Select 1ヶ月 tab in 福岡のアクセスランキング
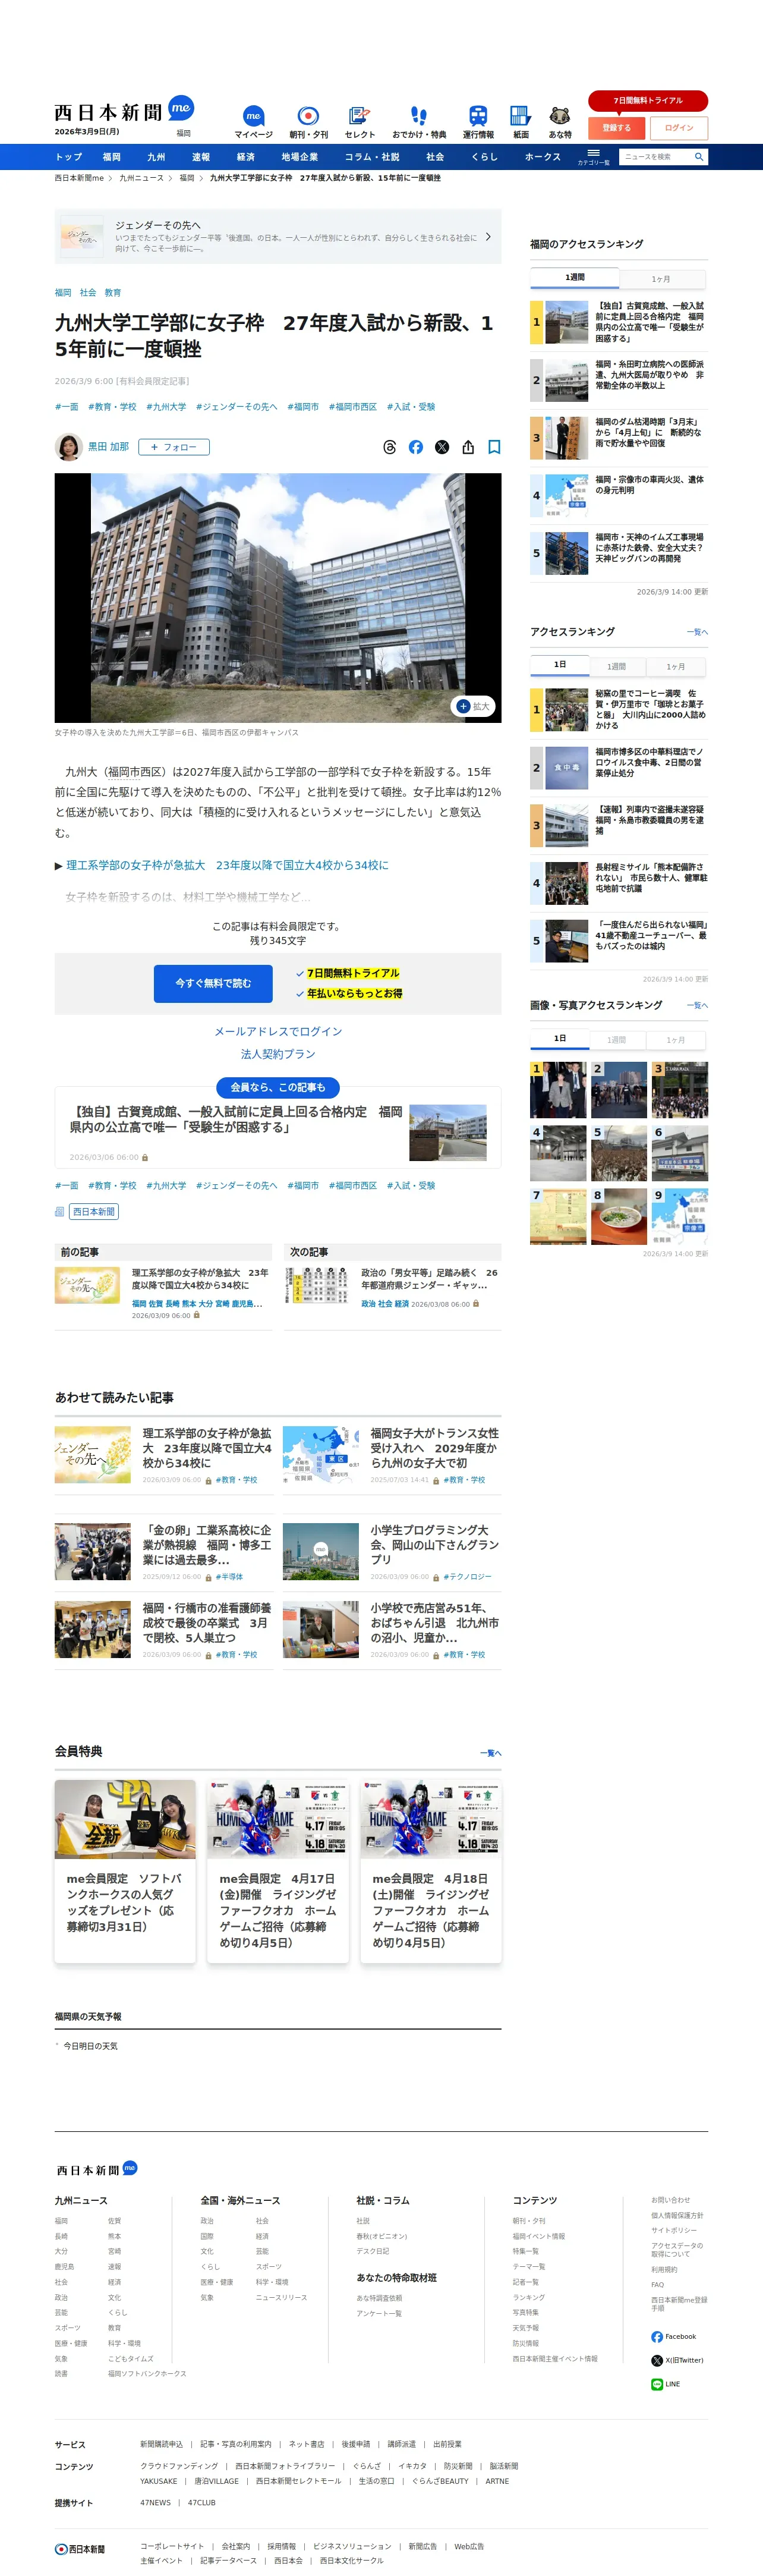Viewport: 763px width, 2576px height. coord(662,279)
